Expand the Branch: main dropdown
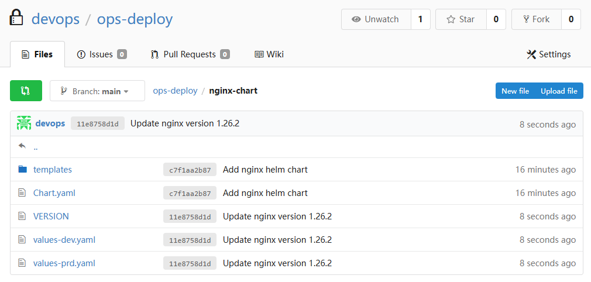The height and width of the screenshot is (282, 591). point(97,91)
